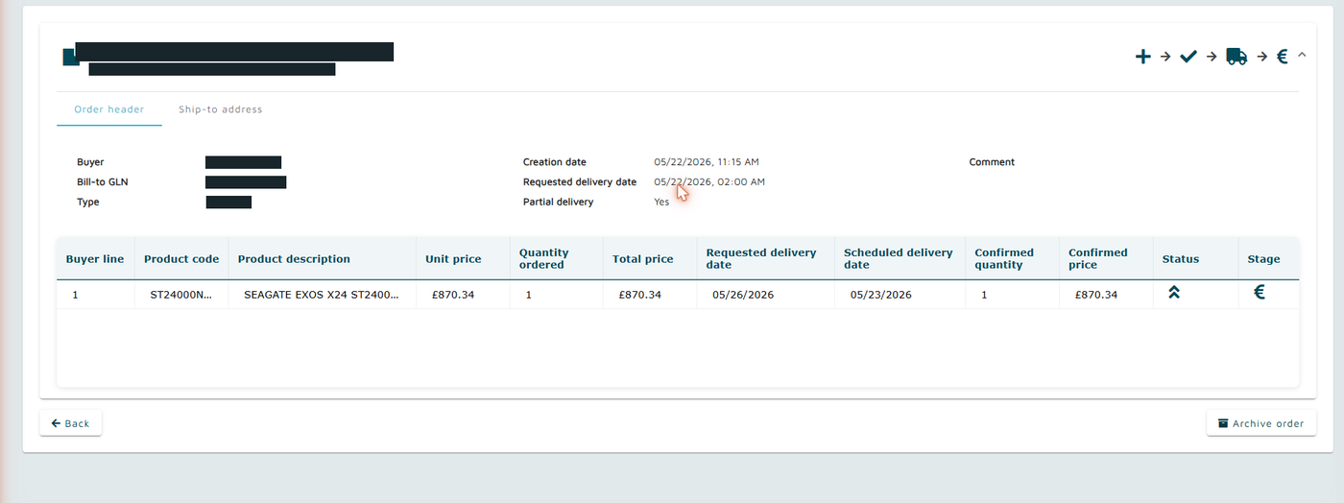The height and width of the screenshot is (503, 1344).
Task: Click the euro stage icon in row
Action: coord(1260,292)
